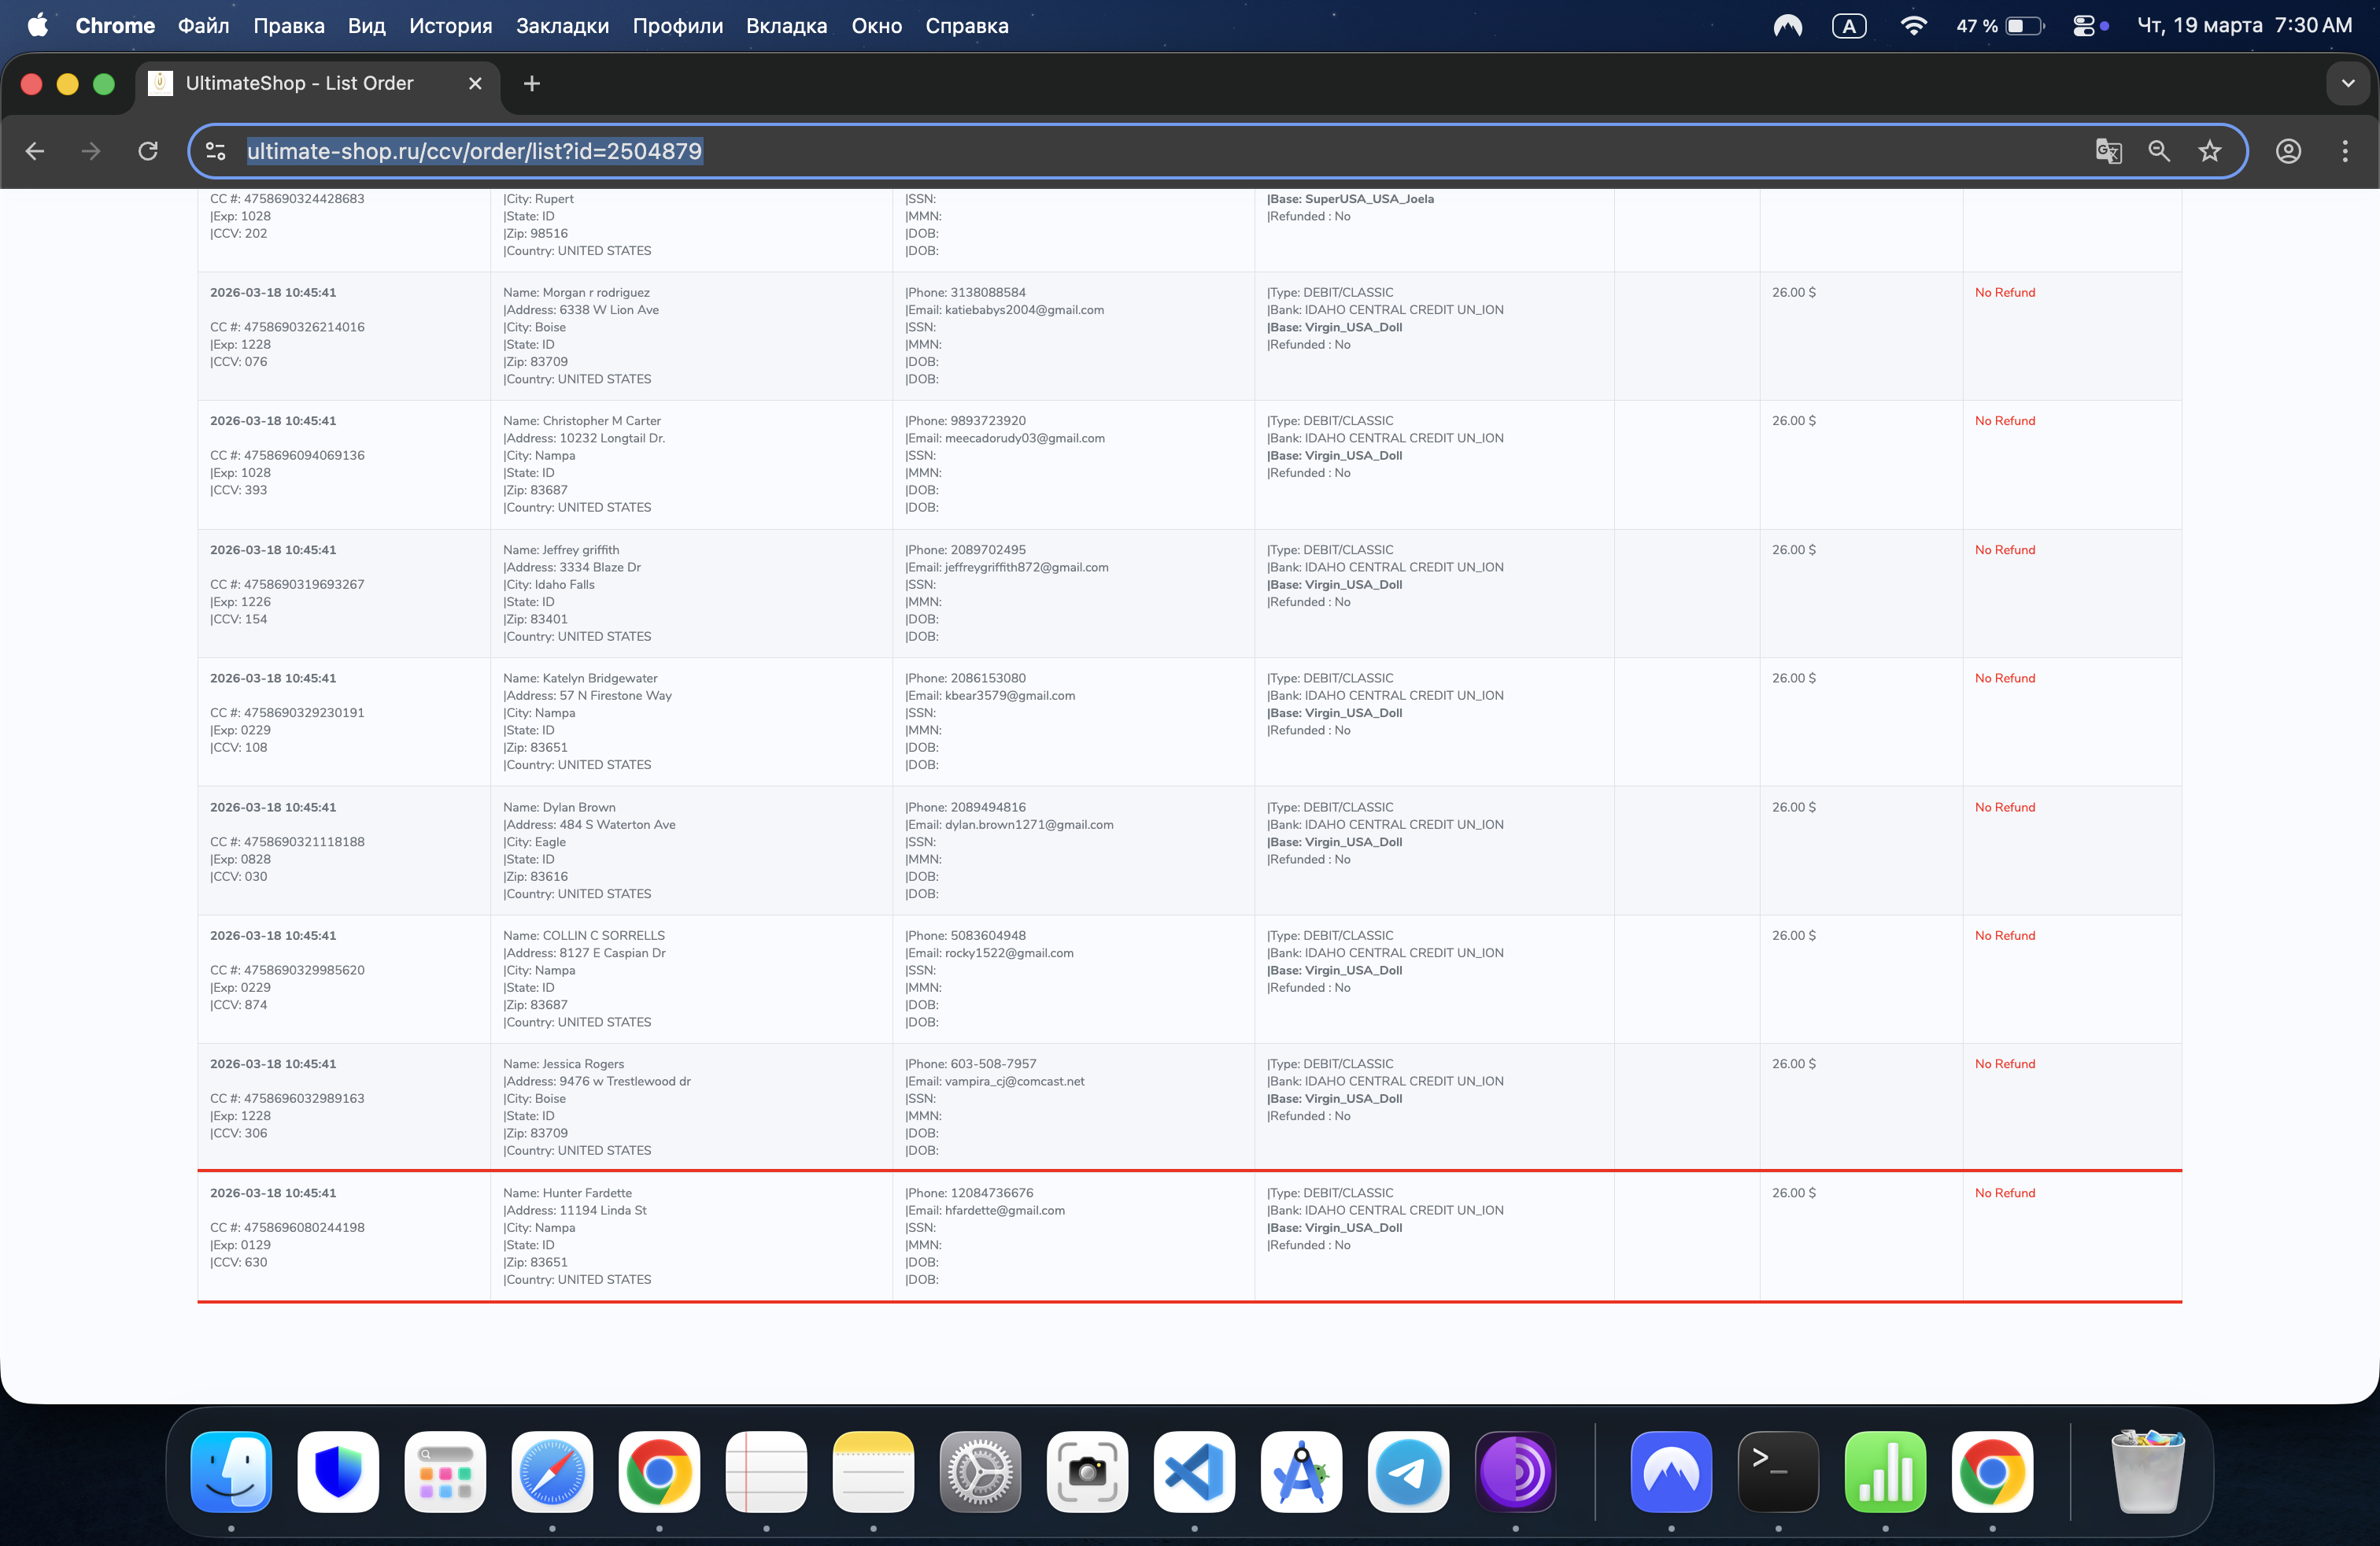Click the browser back arrow

pyautogui.click(x=35, y=151)
